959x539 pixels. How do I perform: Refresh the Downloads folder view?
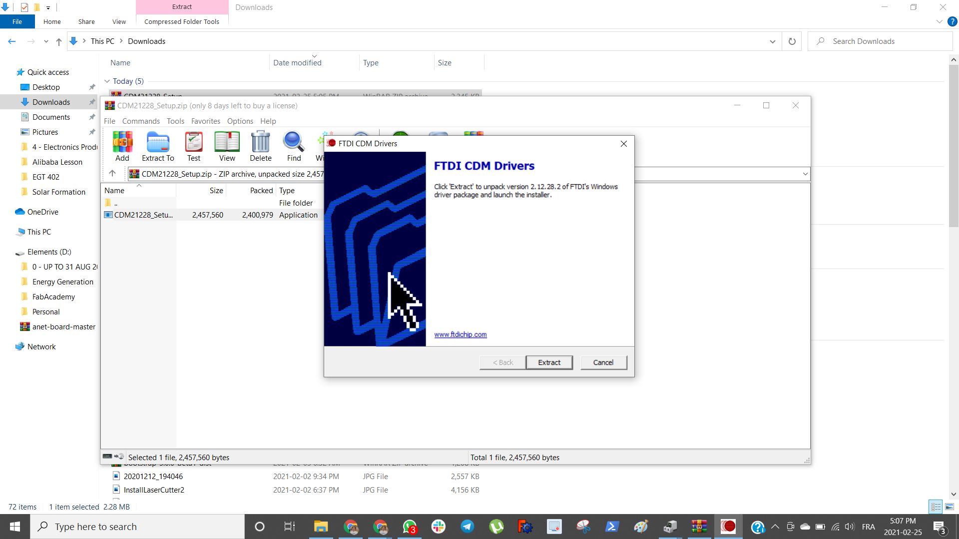(x=792, y=41)
